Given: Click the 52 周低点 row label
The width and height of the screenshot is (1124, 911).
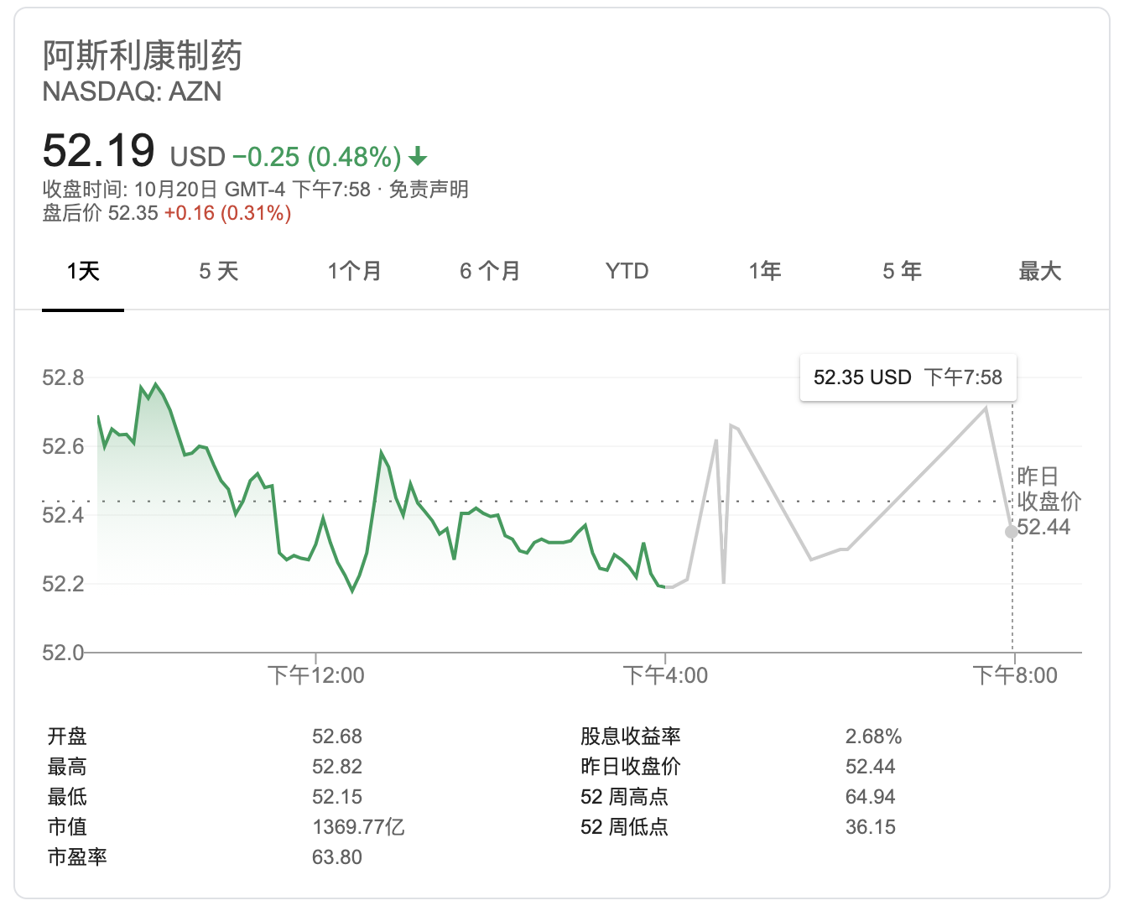Looking at the screenshot, I should pos(625,827).
